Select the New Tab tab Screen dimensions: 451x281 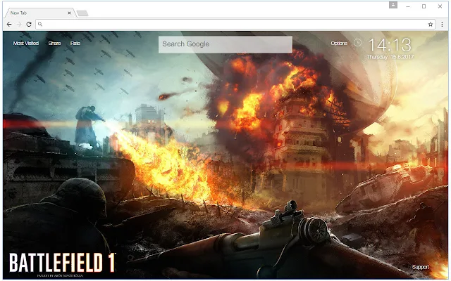[39, 13]
